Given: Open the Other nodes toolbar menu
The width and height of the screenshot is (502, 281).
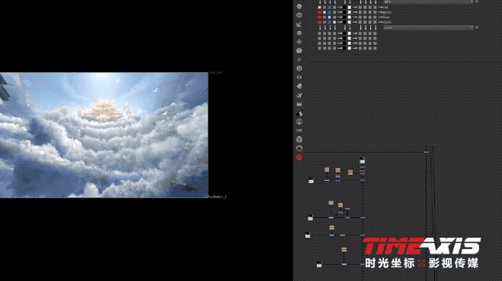Looking at the screenshot, I should click(299, 104).
